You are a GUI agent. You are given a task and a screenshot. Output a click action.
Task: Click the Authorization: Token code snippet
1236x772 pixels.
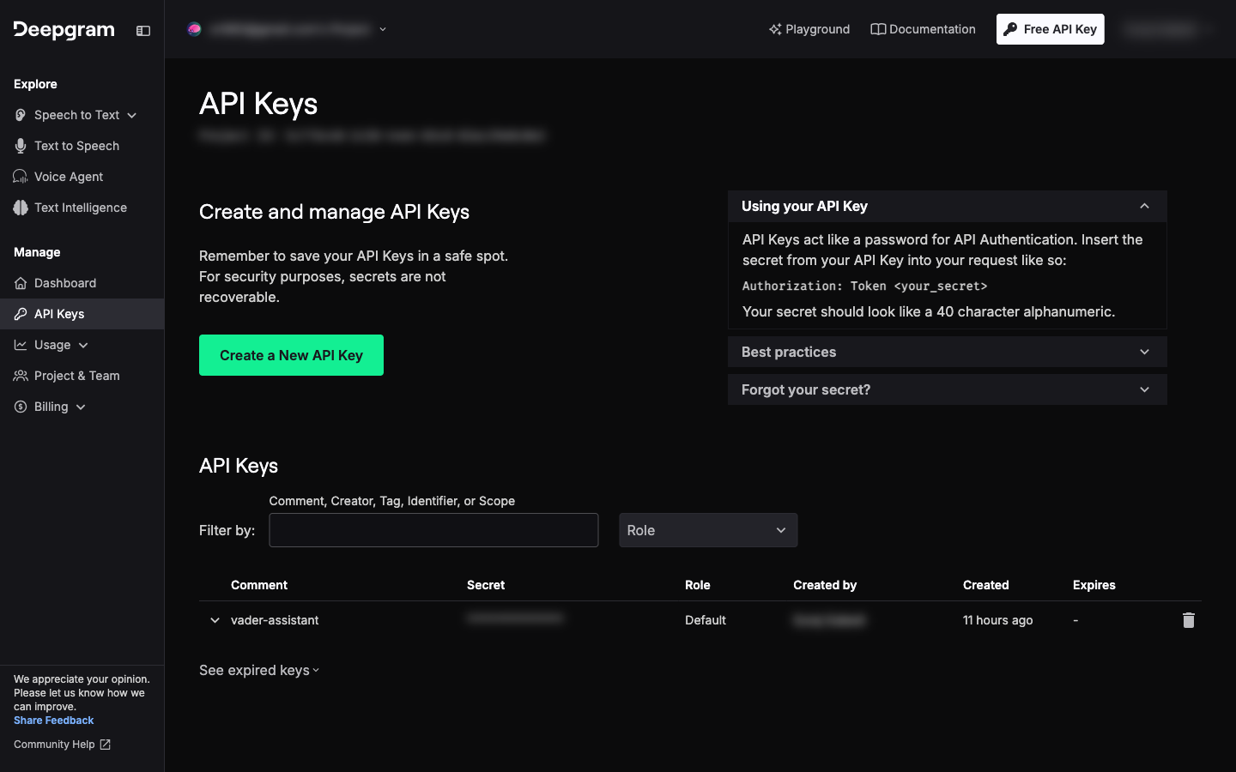[x=865, y=286]
